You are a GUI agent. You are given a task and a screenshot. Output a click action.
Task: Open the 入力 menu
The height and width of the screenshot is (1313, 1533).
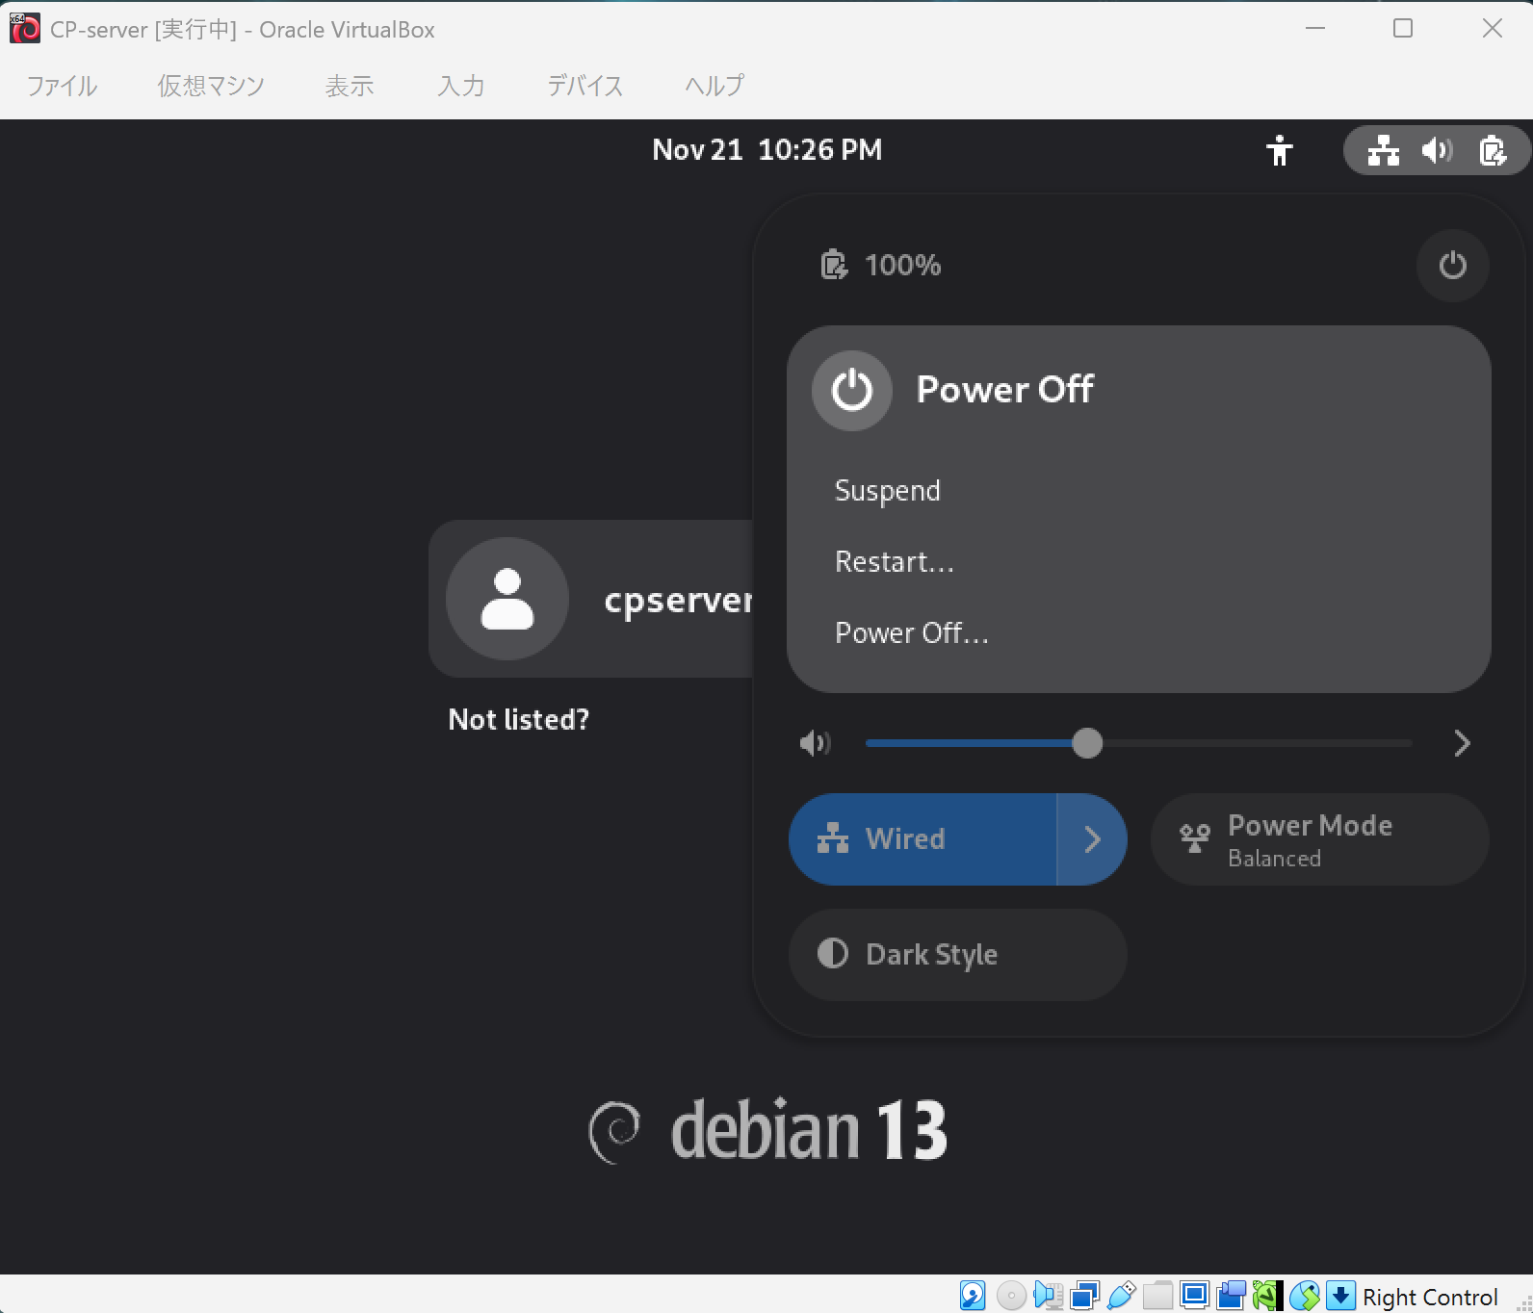(x=461, y=86)
